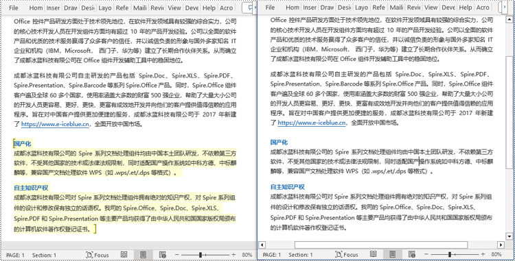Open References tab in right window

click(x=379, y=8)
